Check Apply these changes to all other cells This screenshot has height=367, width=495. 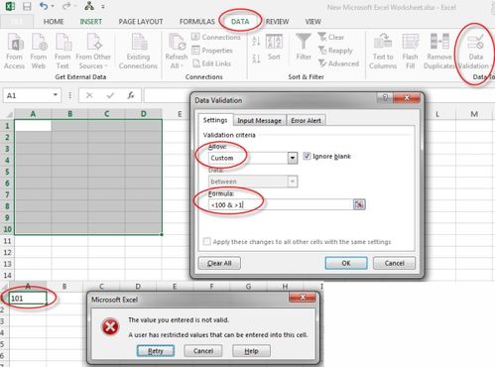(x=207, y=242)
